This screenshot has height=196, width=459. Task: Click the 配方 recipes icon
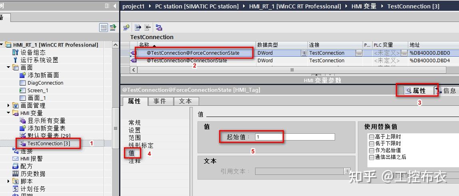(x=16, y=166)
